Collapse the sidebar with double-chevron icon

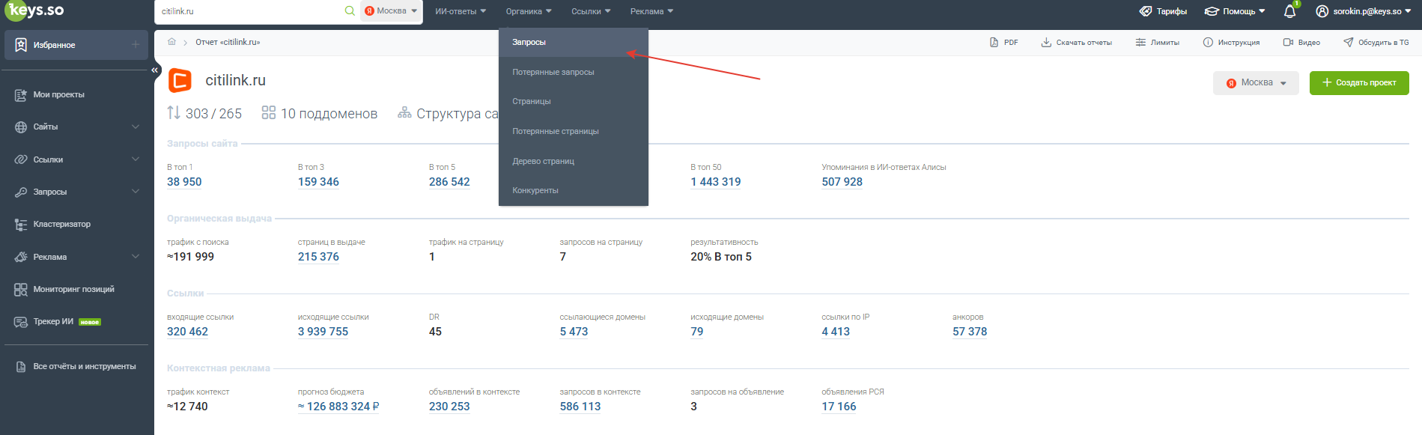[x=155, y=70]
